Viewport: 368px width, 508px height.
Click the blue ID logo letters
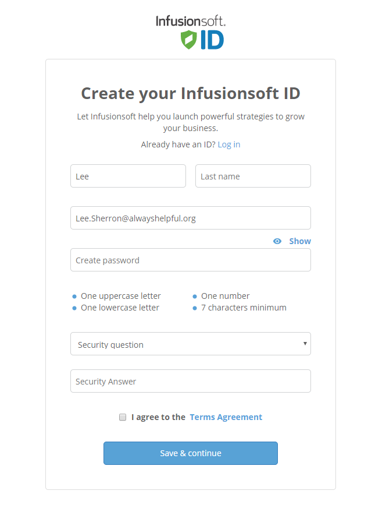click(212, 40)
